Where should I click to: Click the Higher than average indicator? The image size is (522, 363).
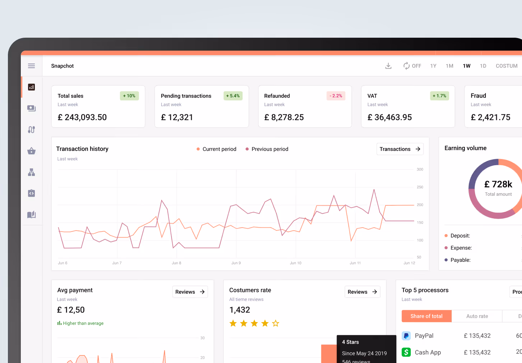click(80, 323)
